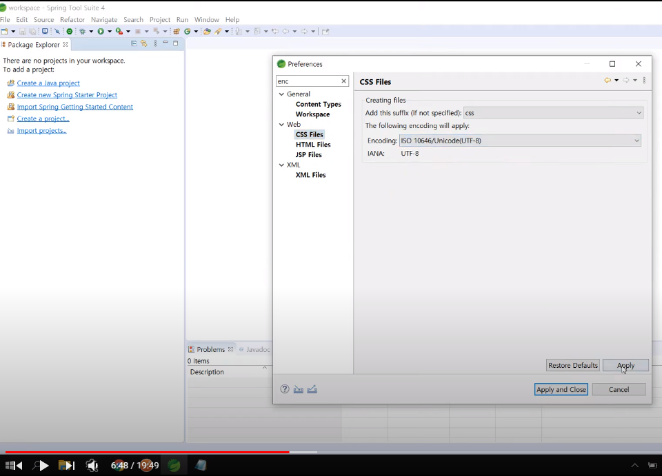Click the red video progress bar
662x476 pixels.
point(147,453)
